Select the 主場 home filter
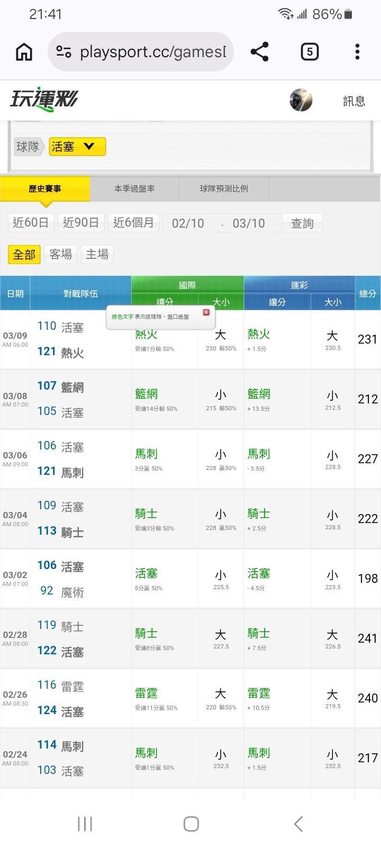 97,255
